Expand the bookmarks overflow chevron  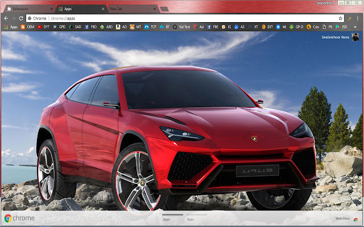point(355,27)
